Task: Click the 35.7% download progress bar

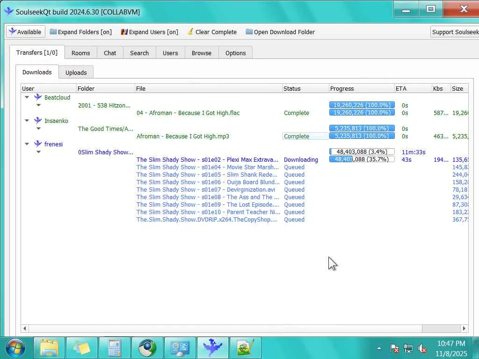Action: tap(362, 159)
